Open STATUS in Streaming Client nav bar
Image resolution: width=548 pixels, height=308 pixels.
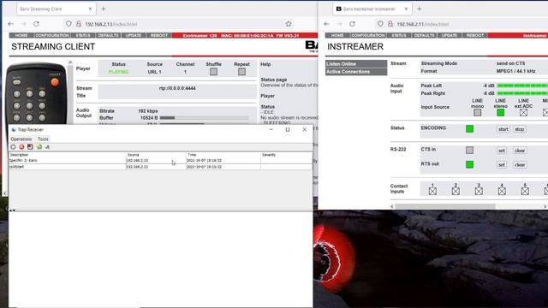click(x=83, y=35)
